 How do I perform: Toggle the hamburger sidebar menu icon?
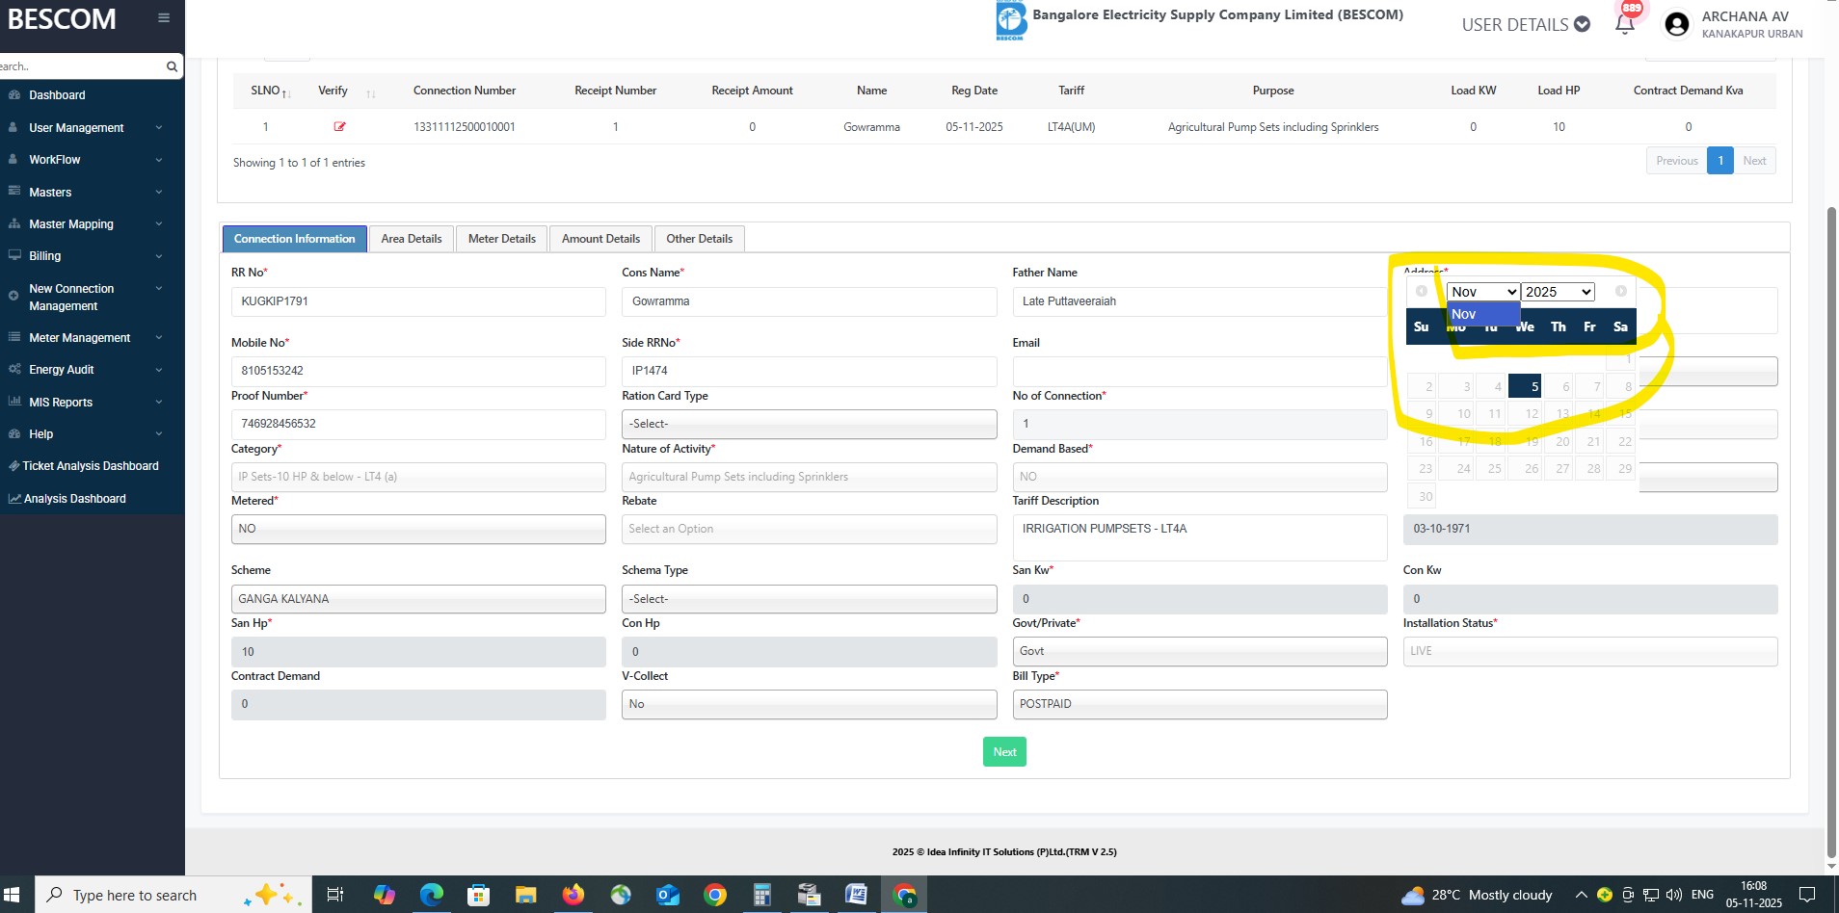[x=164, y=18]
